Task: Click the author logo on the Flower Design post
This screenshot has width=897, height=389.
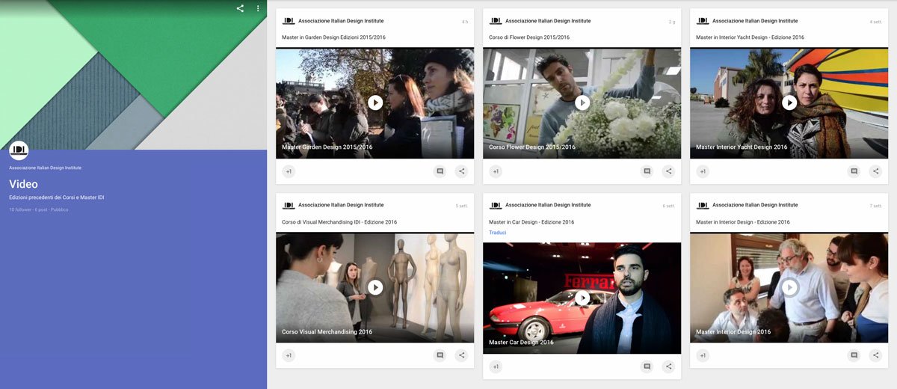Action: pyautogui.click(x=495, y=21)
